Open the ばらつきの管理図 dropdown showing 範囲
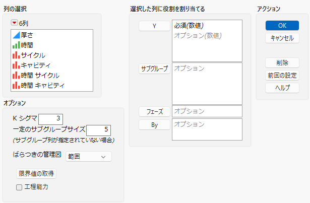 (x=89, y=157)
